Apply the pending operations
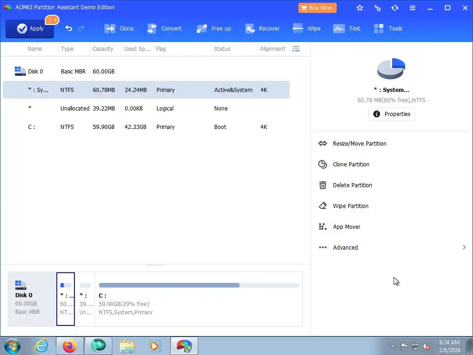 click(x=30, y=29)
